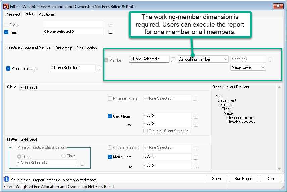Open the Additional tab beside the Matter tab
Image resolution: width=287 pixels, height=192 pixels.
29,140
